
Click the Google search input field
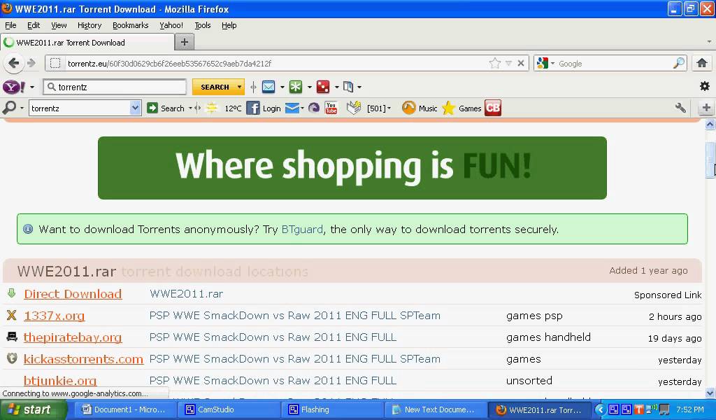pos(614,64)
